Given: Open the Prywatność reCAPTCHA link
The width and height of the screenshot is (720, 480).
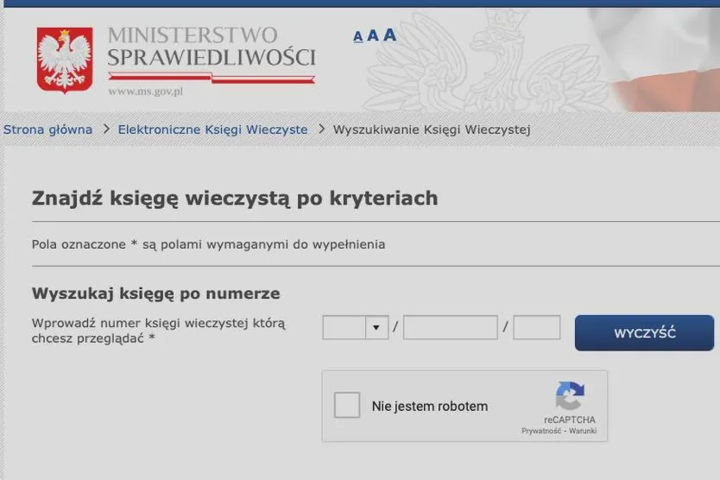Looking at the screenshot, I should 541,431.
